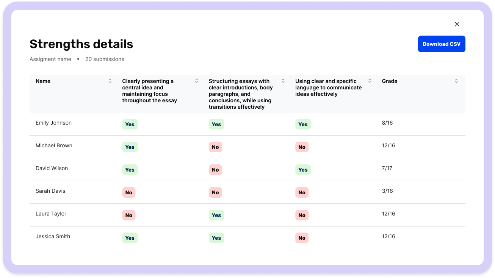Click Michael Brown's row name
The image size is (495, 278).
pyautogui.click(x=54, y=145)
